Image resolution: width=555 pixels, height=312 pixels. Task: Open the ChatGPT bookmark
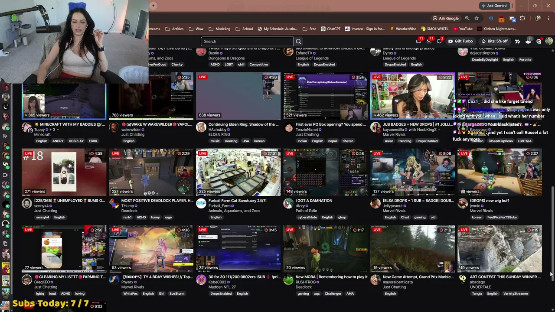[331, 29]
